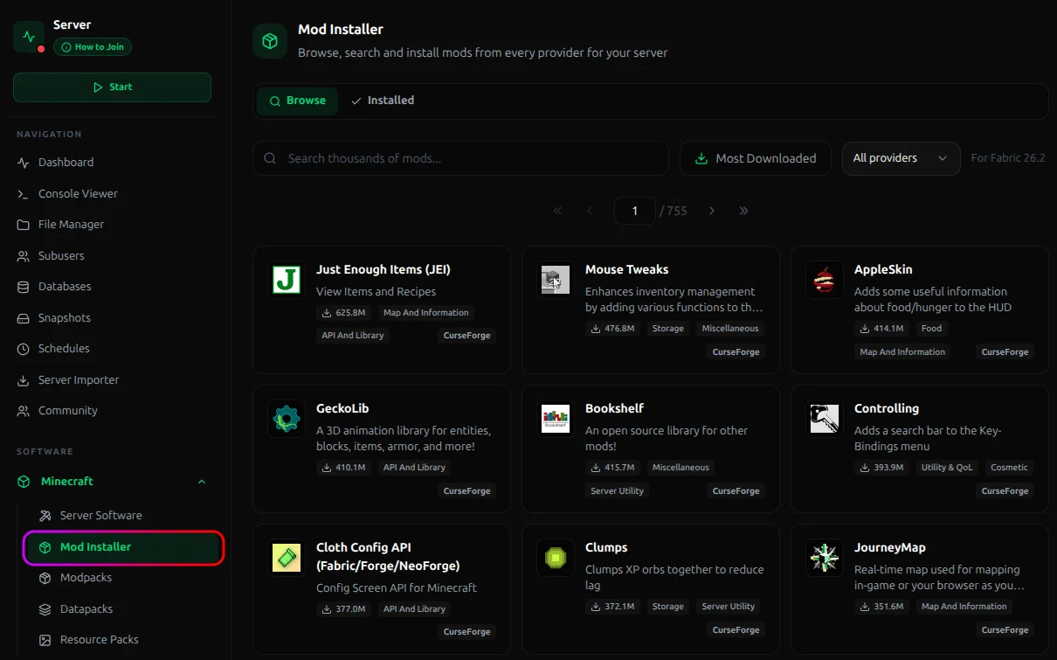
Task: Open the AppleSkin apple icon
Action: (x=824, y=280)
